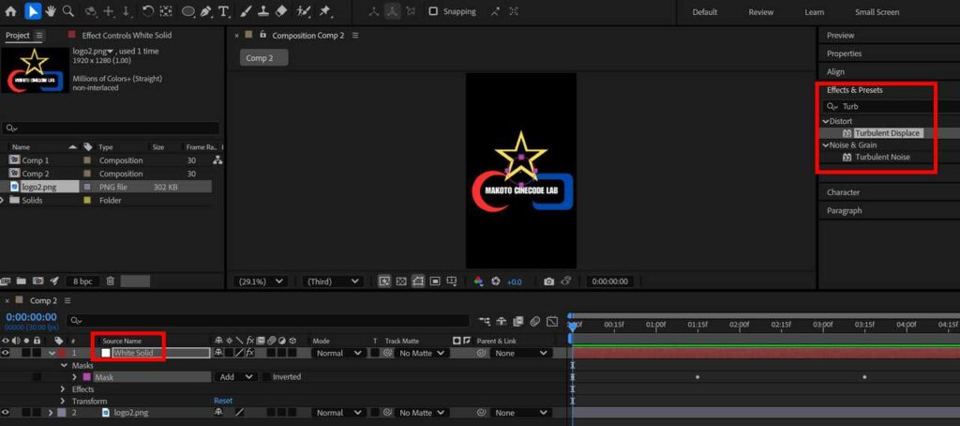Toggle Preserve Transparency box for White Solid

374,353
